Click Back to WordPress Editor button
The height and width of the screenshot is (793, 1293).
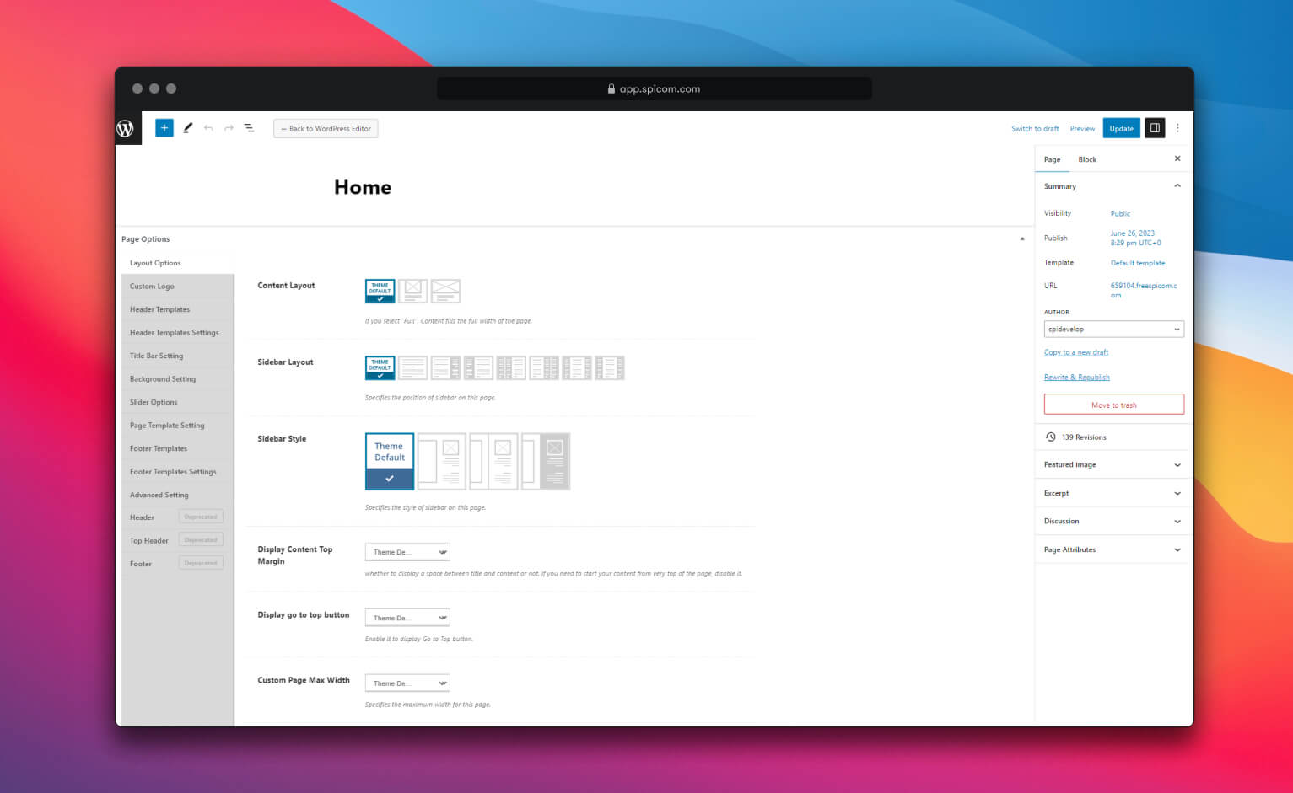(326, 129)
